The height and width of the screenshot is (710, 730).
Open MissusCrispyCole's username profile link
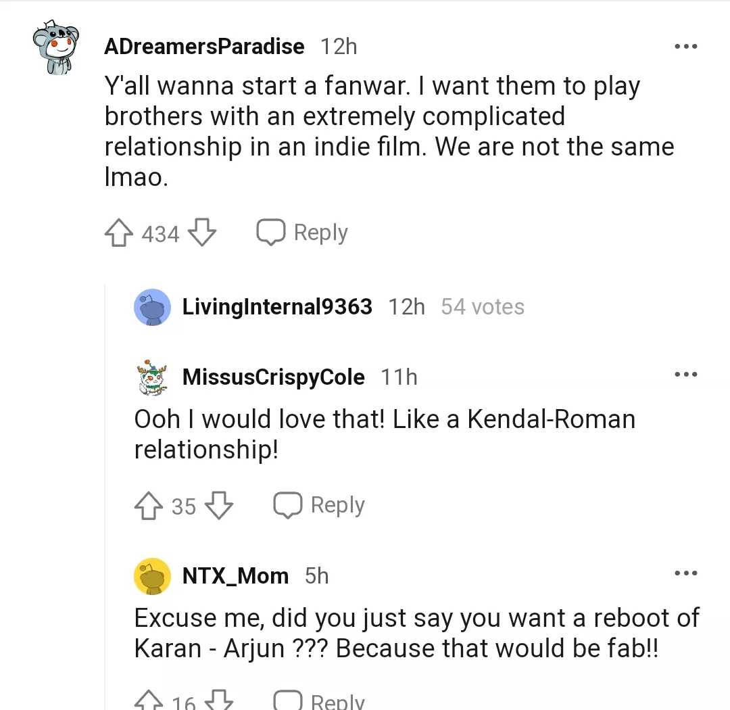pos(273,377)
